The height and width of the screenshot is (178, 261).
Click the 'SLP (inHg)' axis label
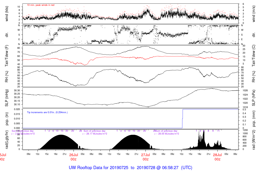coord(7,98)
